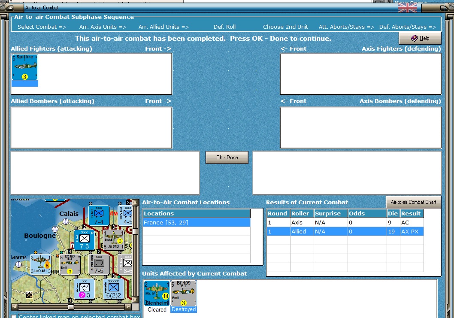Click map vertical scrollbar thumb
Viewport: 454px width, 318px height.
135,231
